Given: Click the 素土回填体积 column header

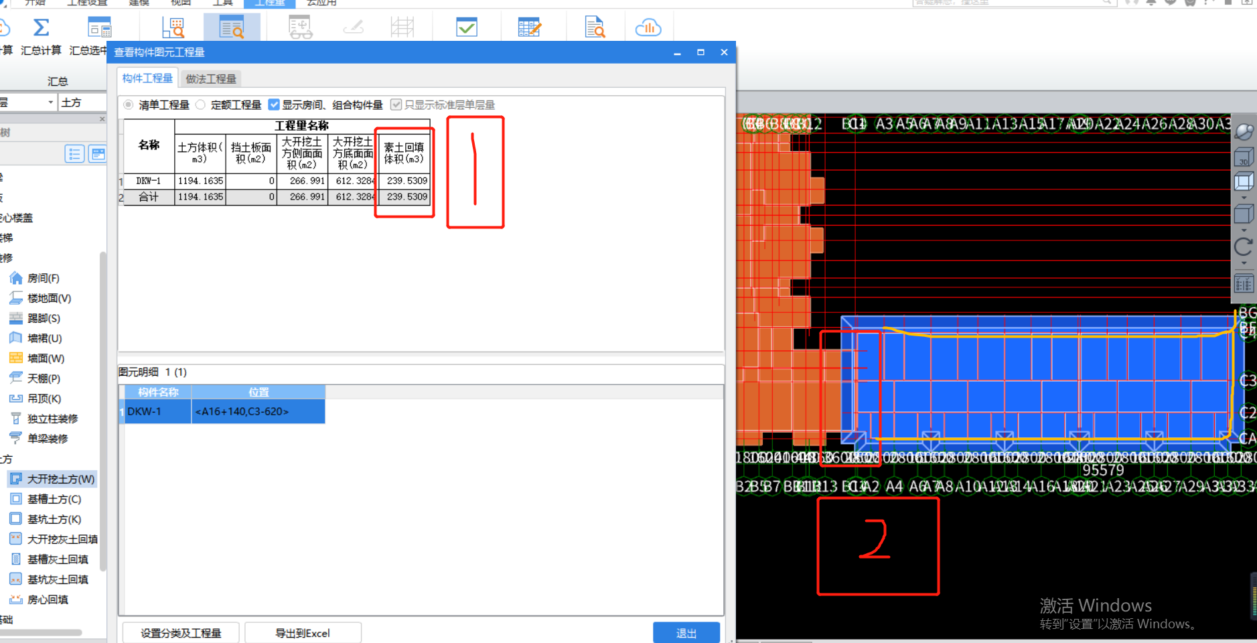Looking at the screenshot, I should coord(404,153).
